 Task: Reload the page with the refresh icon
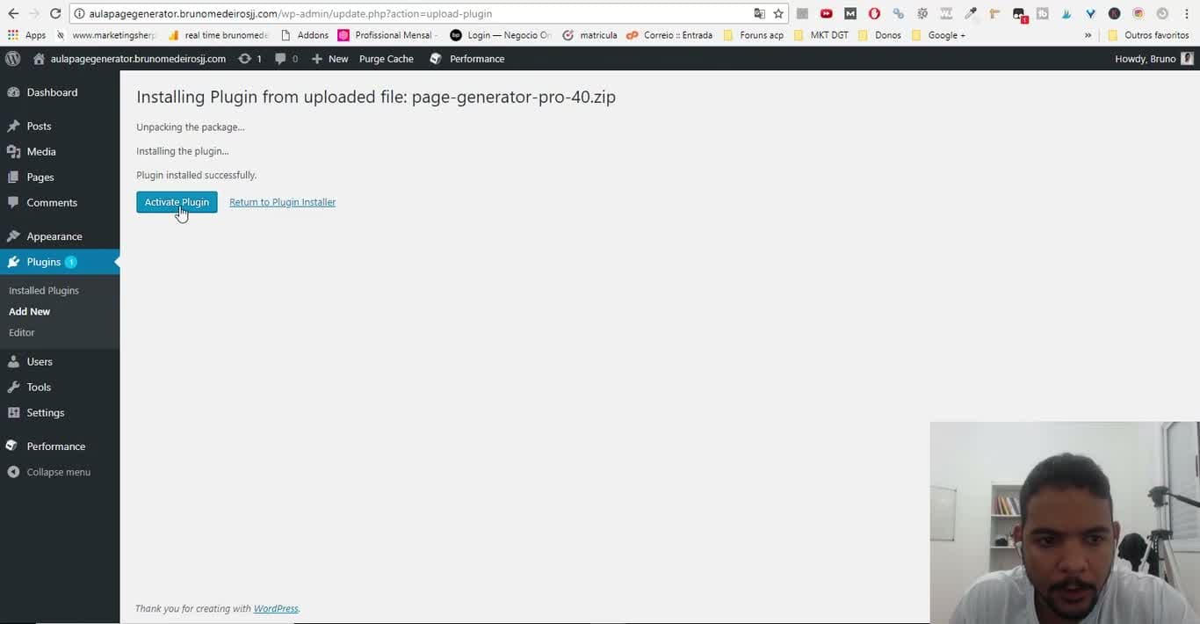coord(55,13)
